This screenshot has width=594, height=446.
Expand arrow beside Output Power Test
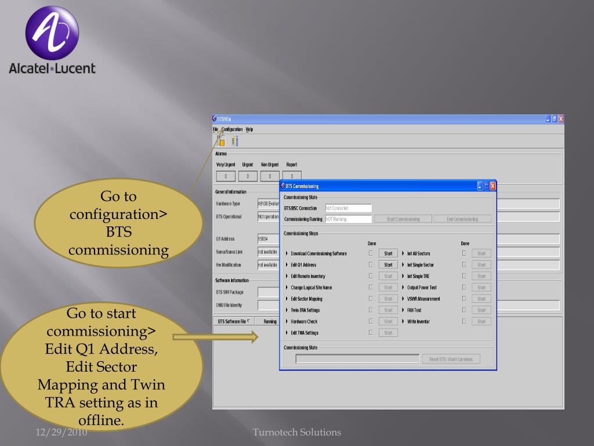pos(403,287)
